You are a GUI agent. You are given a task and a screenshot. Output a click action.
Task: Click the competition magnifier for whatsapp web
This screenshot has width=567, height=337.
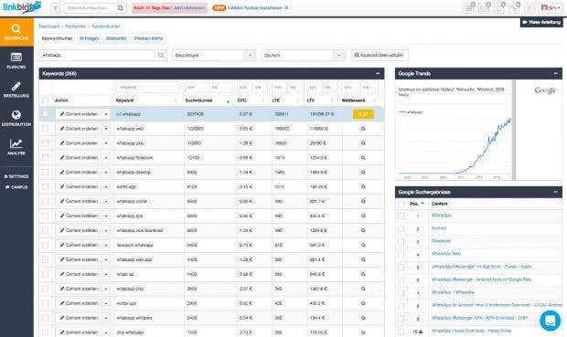pyautogui.click(x=363, y=129)
